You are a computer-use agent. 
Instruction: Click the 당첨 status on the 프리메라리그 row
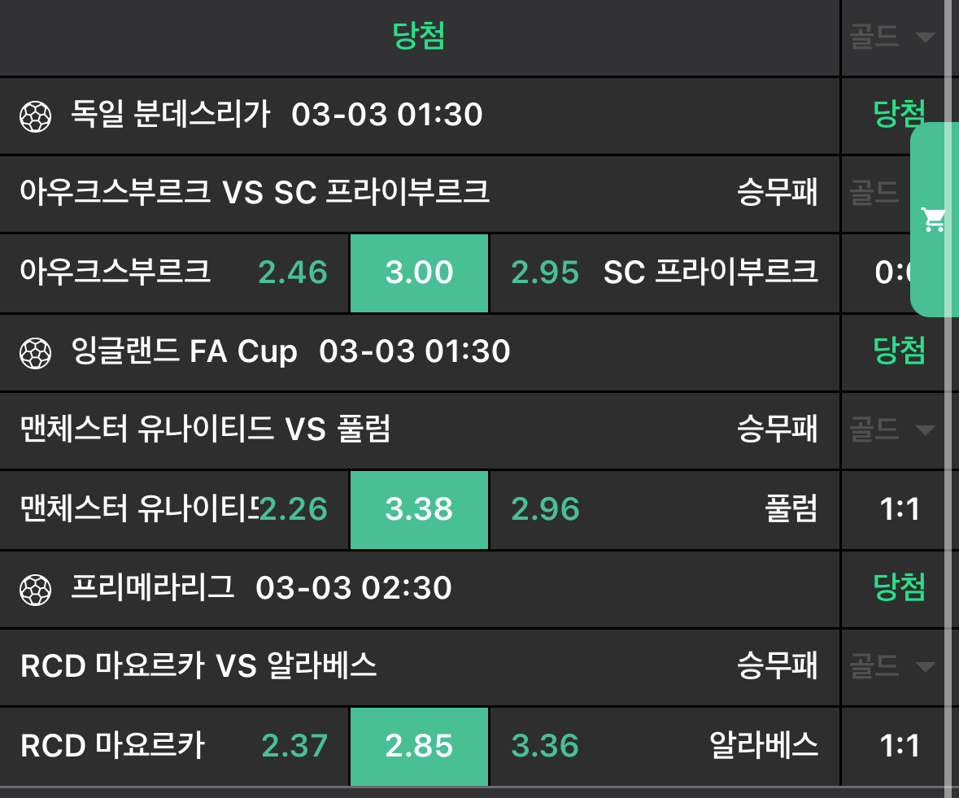[x=899, y=587]
